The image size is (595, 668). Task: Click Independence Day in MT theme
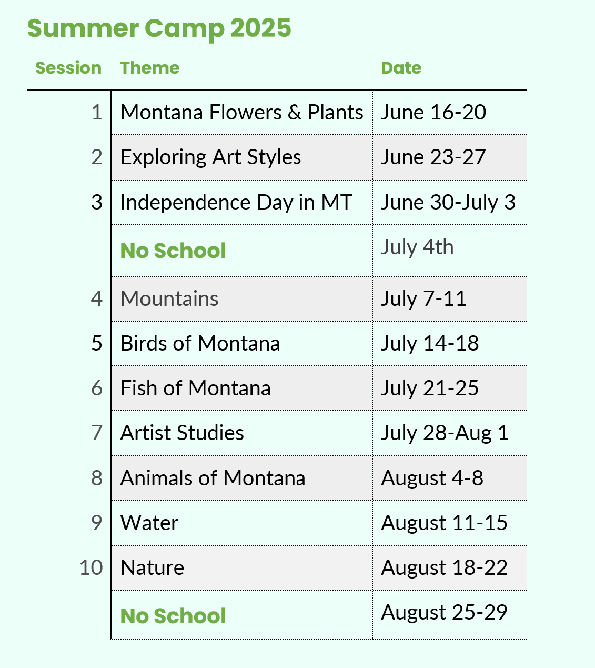coord(236,203)
